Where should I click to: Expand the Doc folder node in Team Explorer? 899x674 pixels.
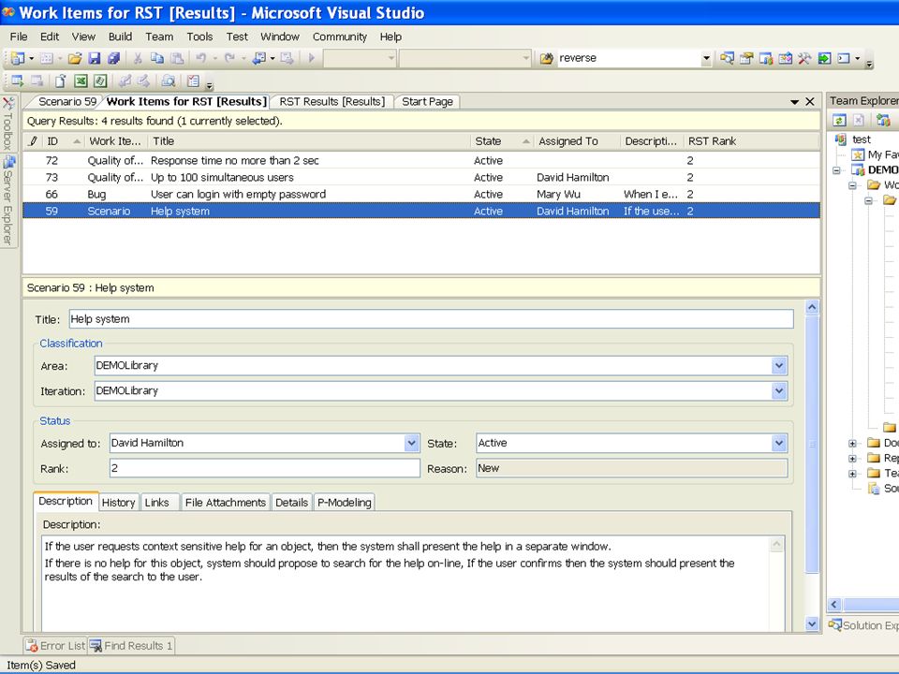tap(852, 443)
